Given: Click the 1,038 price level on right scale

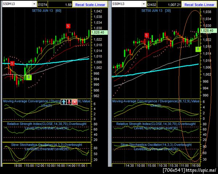Looking at the screenshot, I should pyautogui.click(x=207, y=12).
